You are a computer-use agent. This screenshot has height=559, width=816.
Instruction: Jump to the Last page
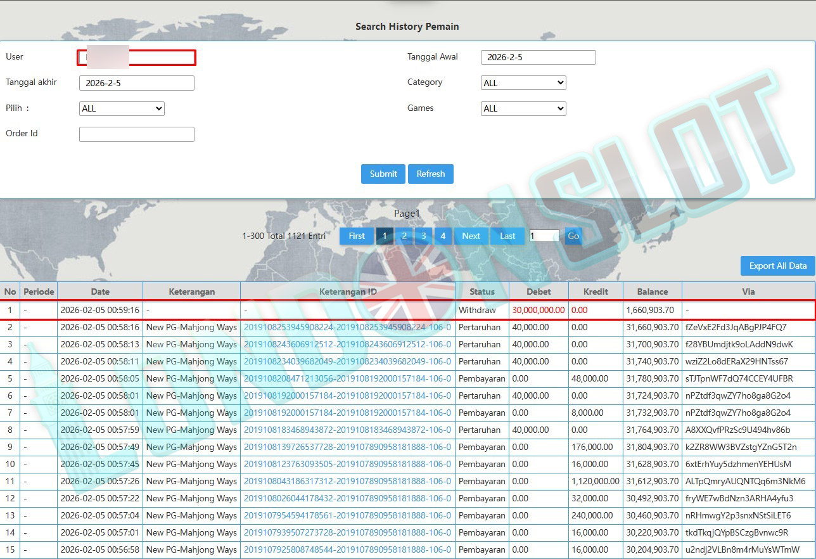coord(507,236)
